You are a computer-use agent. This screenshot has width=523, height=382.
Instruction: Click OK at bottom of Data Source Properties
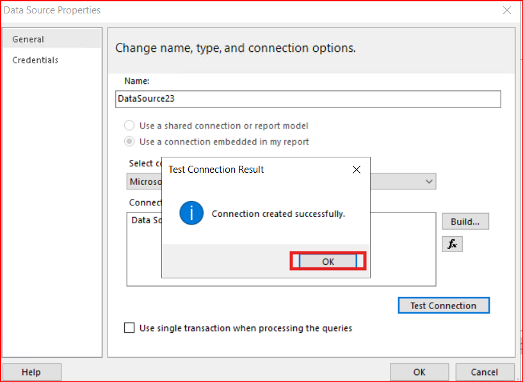click(x=419, y=372)
